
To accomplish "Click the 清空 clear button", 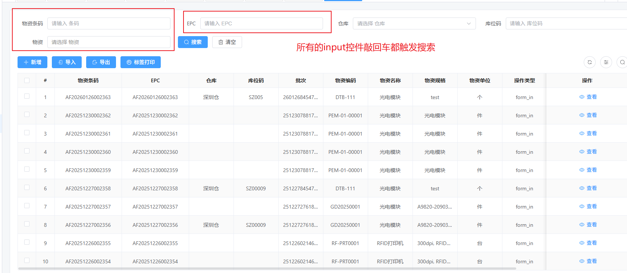I will [227, 42].
